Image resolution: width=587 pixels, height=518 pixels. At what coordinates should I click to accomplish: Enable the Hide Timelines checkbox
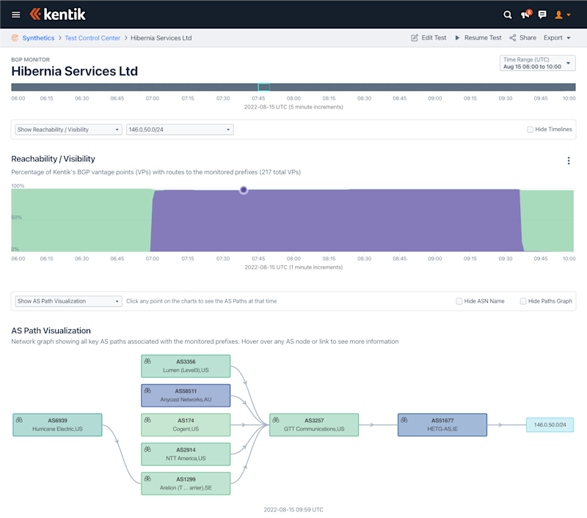530,129
